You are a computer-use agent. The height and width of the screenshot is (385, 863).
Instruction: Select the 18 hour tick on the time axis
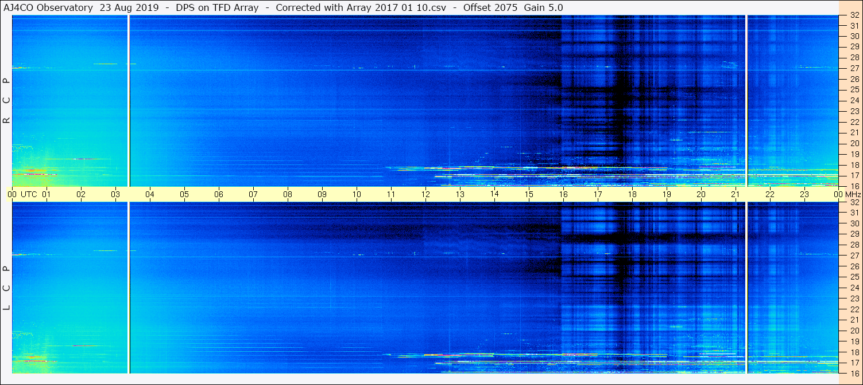click(632, 194)
